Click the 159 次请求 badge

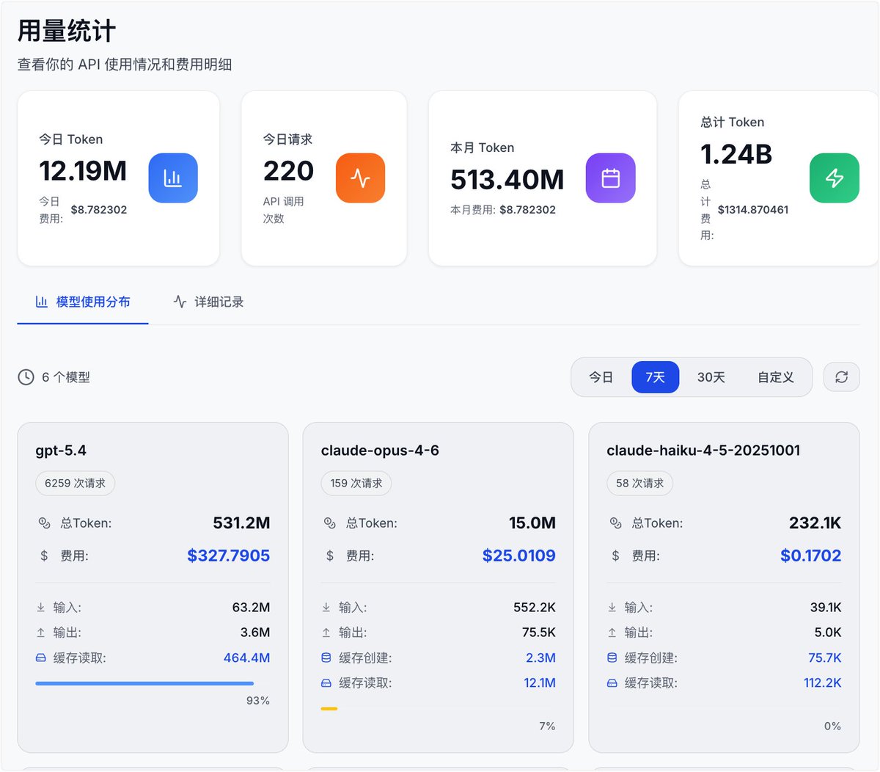(x=356, y=483)
